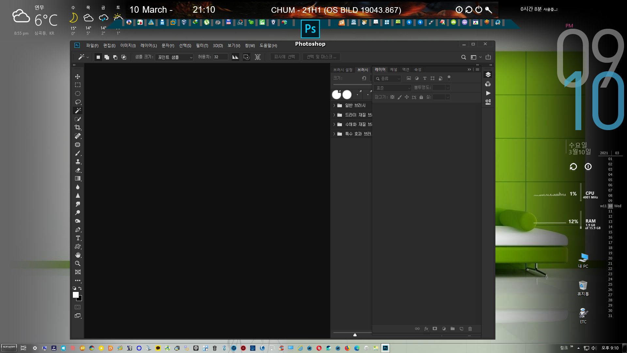
Task: Click the layer fx styles icon
Action: [426, 329]
